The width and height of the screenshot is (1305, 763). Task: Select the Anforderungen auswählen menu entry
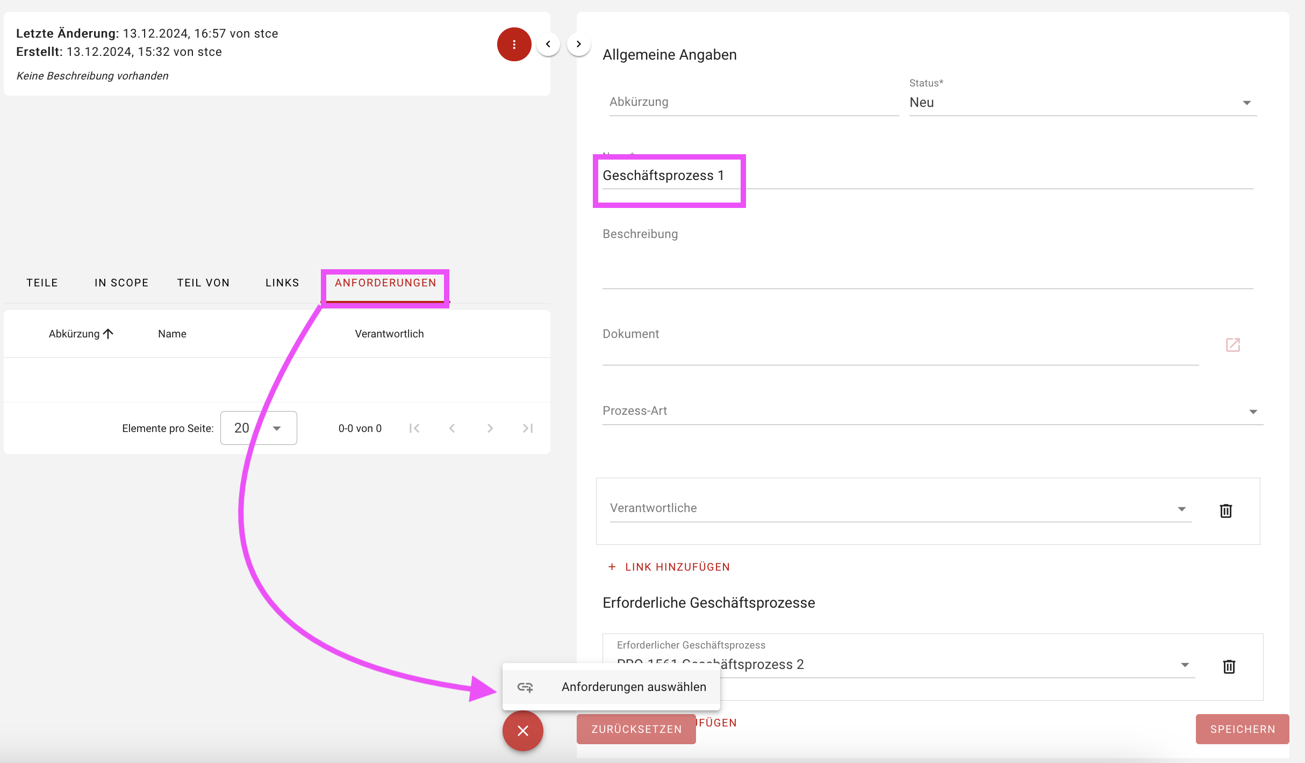coord(633,687)
